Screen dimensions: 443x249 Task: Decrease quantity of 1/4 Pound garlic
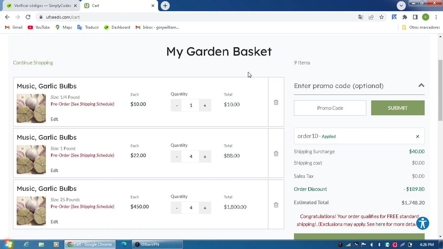click(177, 105)
